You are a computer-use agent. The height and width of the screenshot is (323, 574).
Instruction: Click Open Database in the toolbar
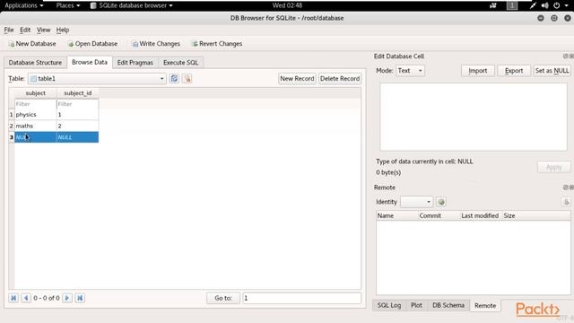(92, 44)
